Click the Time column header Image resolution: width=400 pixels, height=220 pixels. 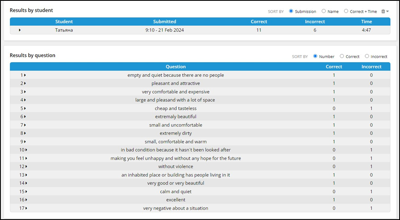[366, 22]
